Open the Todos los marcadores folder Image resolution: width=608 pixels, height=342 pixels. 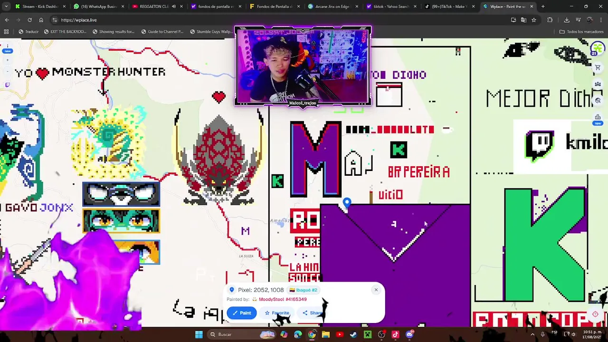point(581,32)
